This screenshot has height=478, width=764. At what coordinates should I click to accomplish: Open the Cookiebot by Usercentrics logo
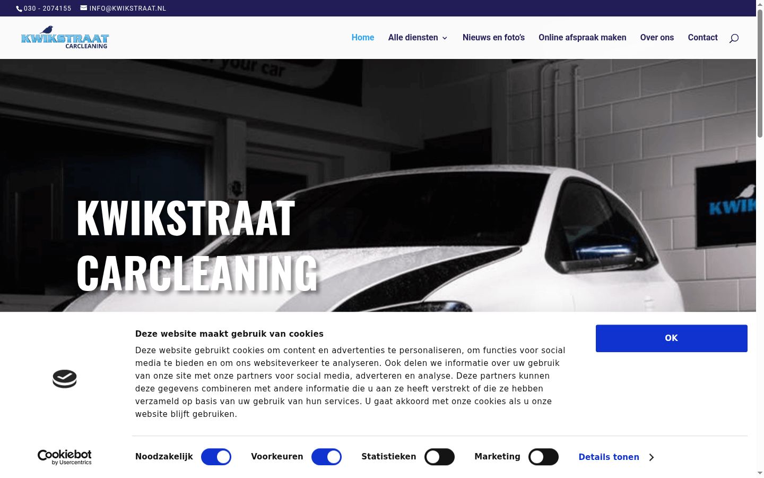(65, 457)
